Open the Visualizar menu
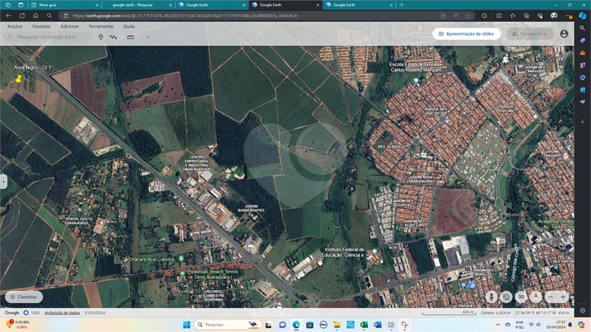Viewport: 591px width, 332px height. (x=41, y=27)
